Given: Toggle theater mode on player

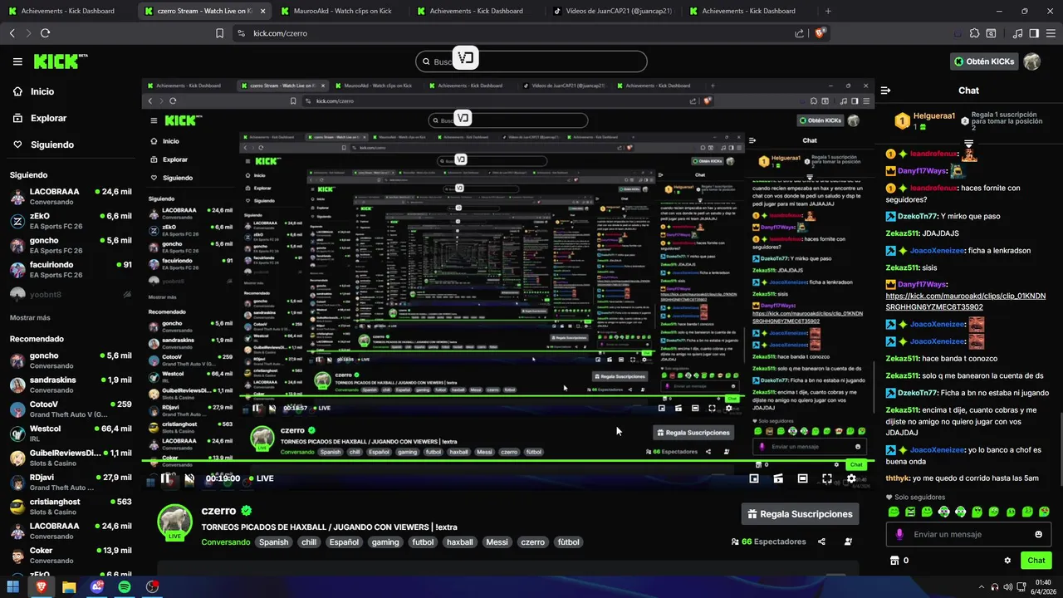Looking at the screenshot, I should [x=802, y=478].
